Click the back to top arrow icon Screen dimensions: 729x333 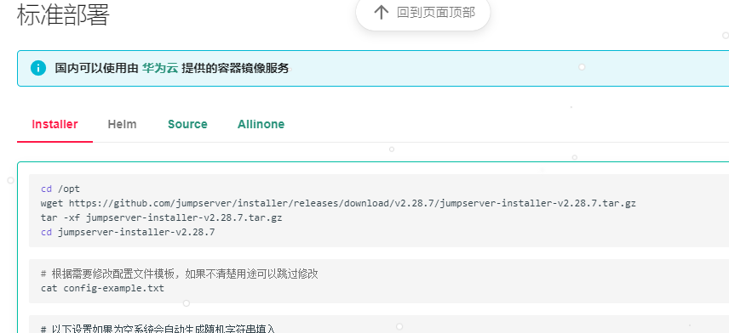(x=382, y=12)
